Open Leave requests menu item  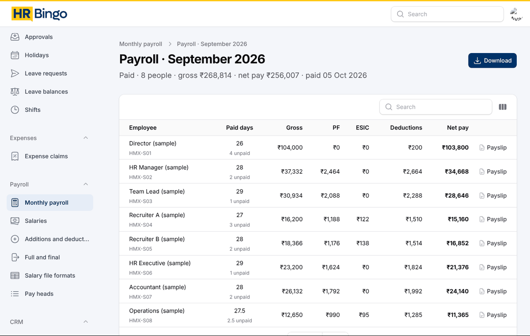[50, 73]
